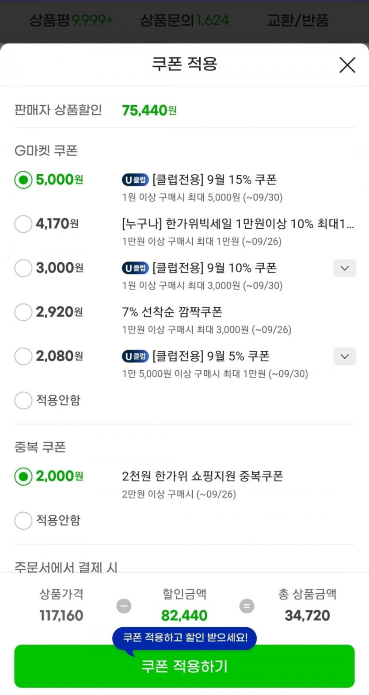
Task: Select the 2,000원 중복쿠폰 radio button
Action: (x=23, y=476)
